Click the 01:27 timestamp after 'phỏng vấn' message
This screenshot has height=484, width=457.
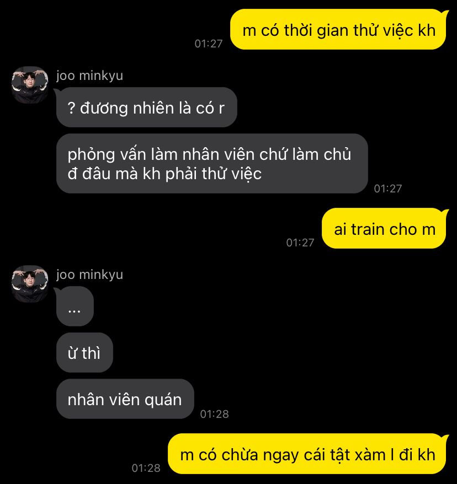(388, 189)
